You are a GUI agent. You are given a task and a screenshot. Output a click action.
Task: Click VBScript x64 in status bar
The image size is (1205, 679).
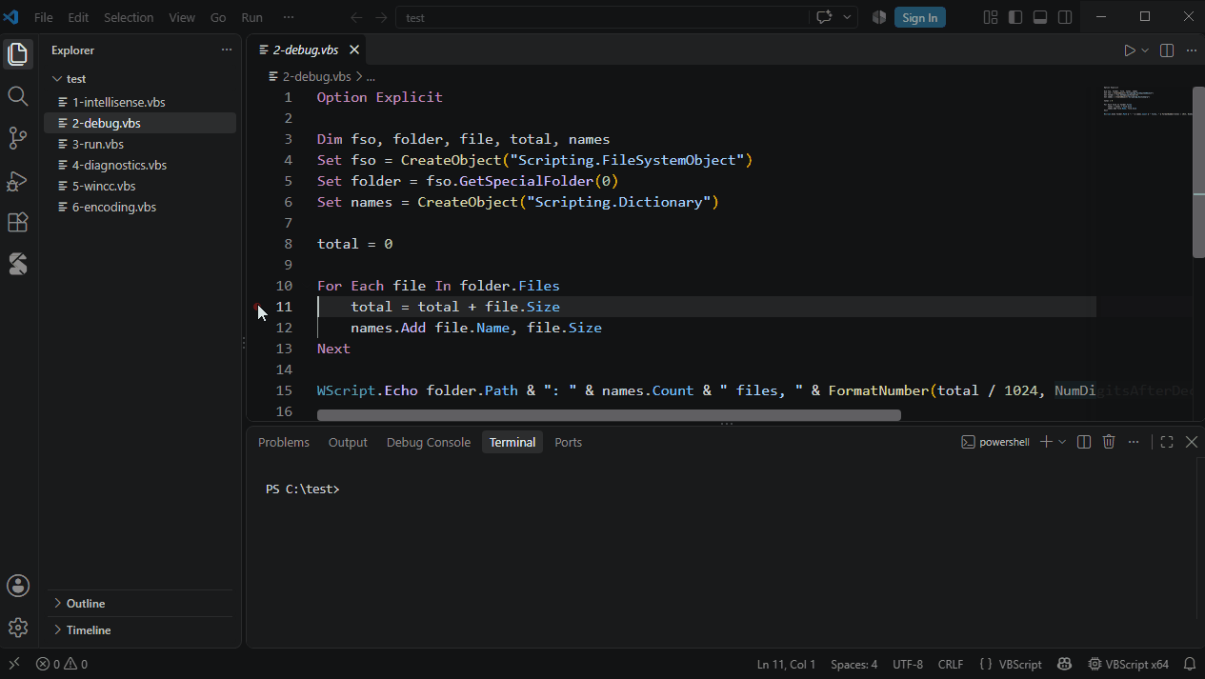click(1129, 665)
